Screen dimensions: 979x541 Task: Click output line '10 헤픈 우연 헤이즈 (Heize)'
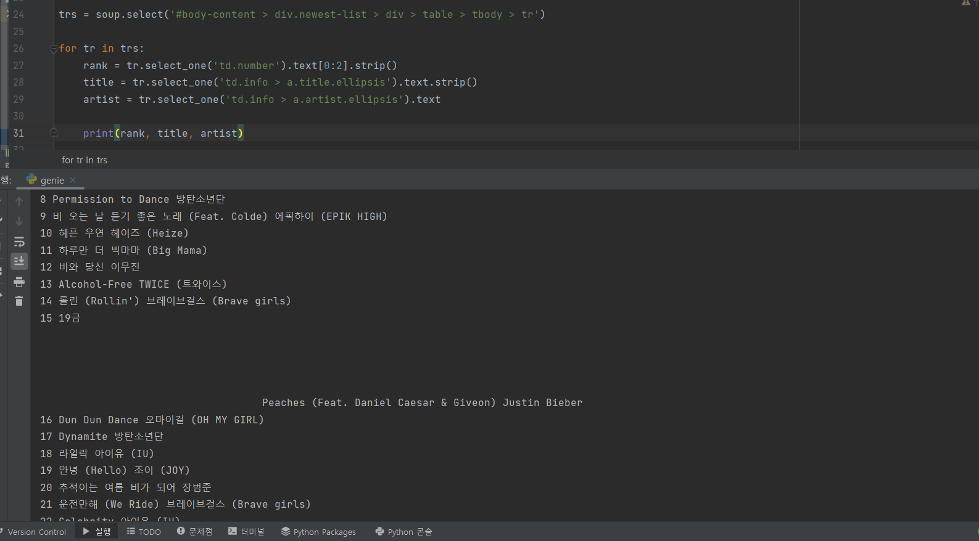(114, 233)
